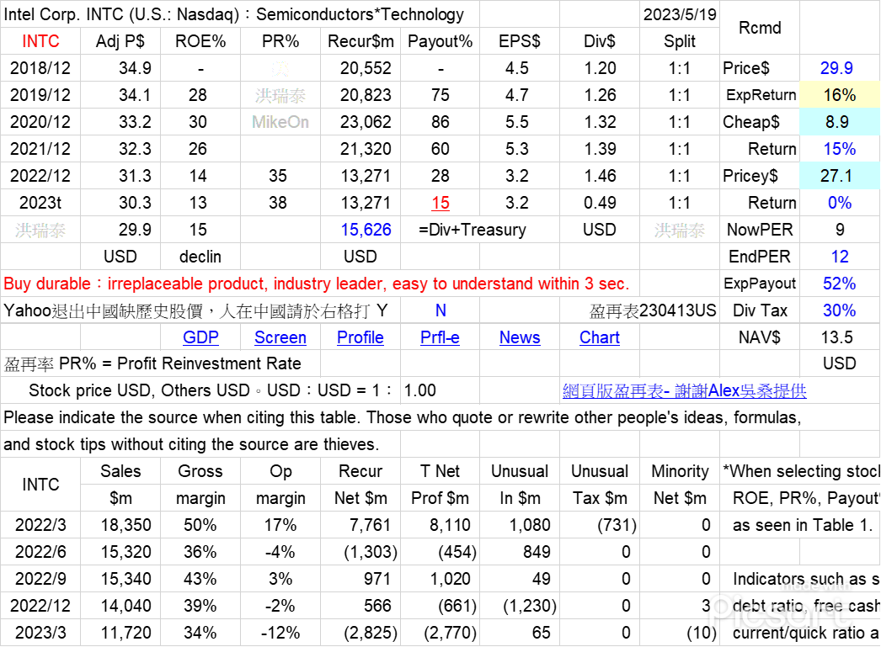Click the Div$ column header

600,41
